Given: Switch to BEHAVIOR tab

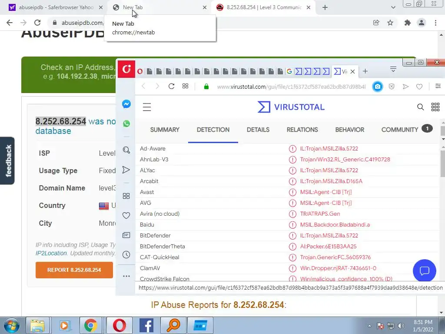Looking at the screenshot, I should click(350, 130).
